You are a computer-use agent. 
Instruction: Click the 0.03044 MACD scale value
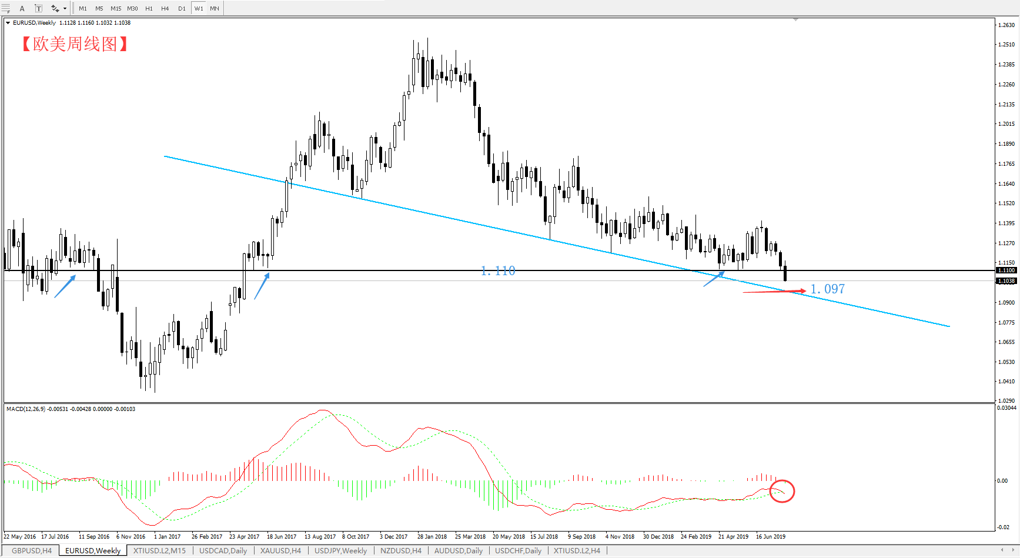click(1008, 408)
